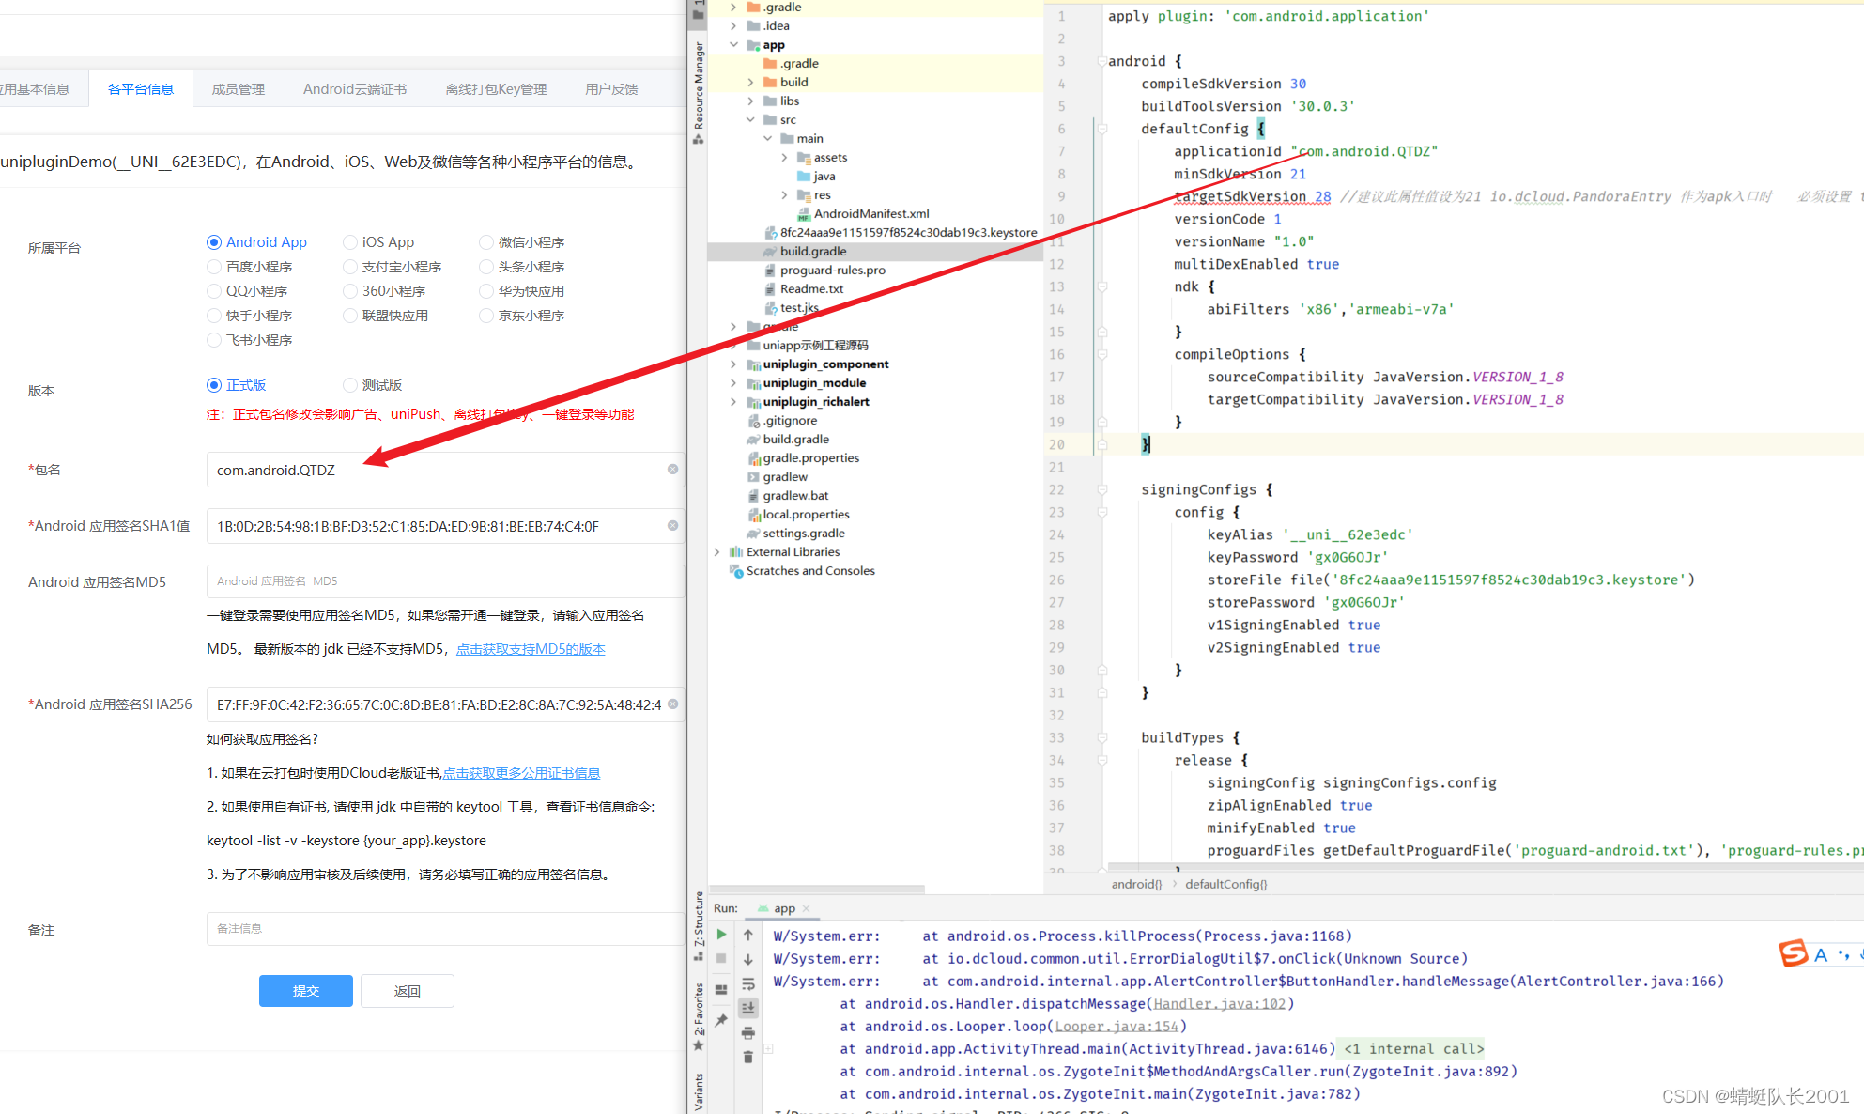Select the Android App platform radio
This screenshot has width=1864, height=1114.
point(214,242)
